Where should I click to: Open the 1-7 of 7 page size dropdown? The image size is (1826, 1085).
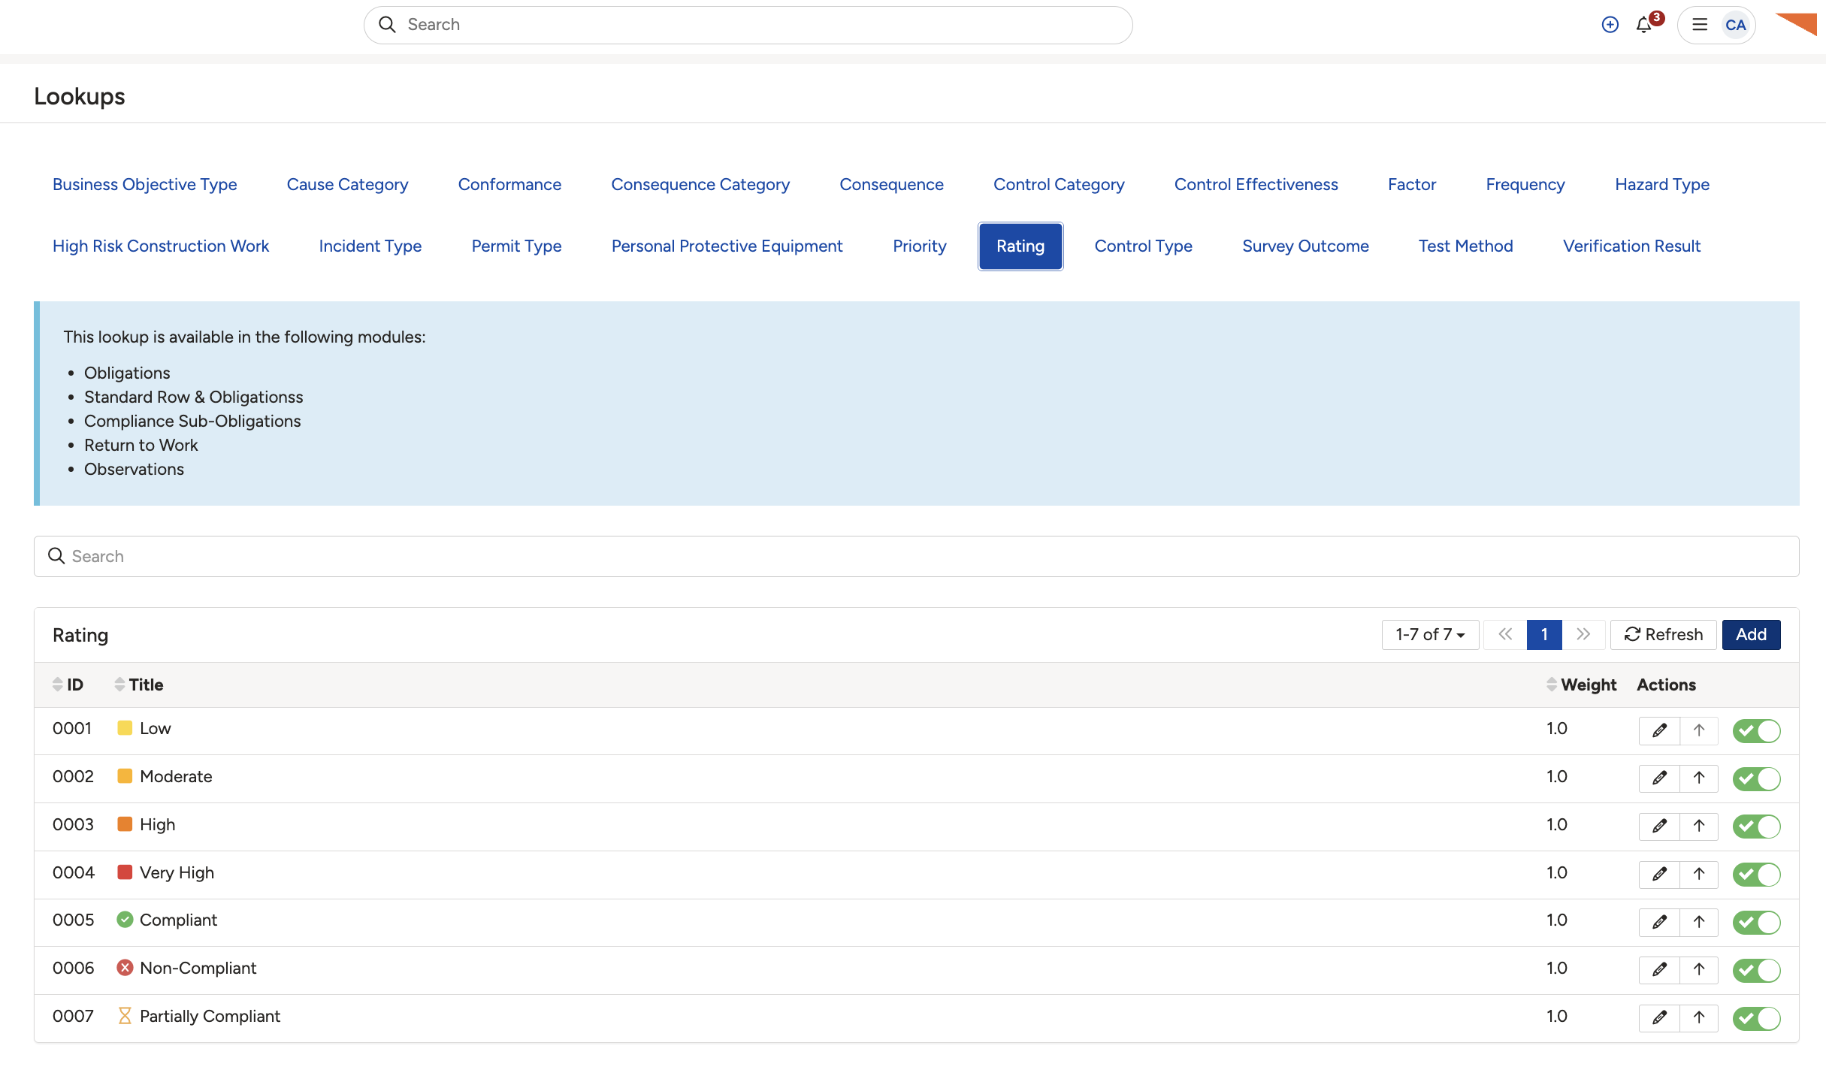[x=1430, y=635]
